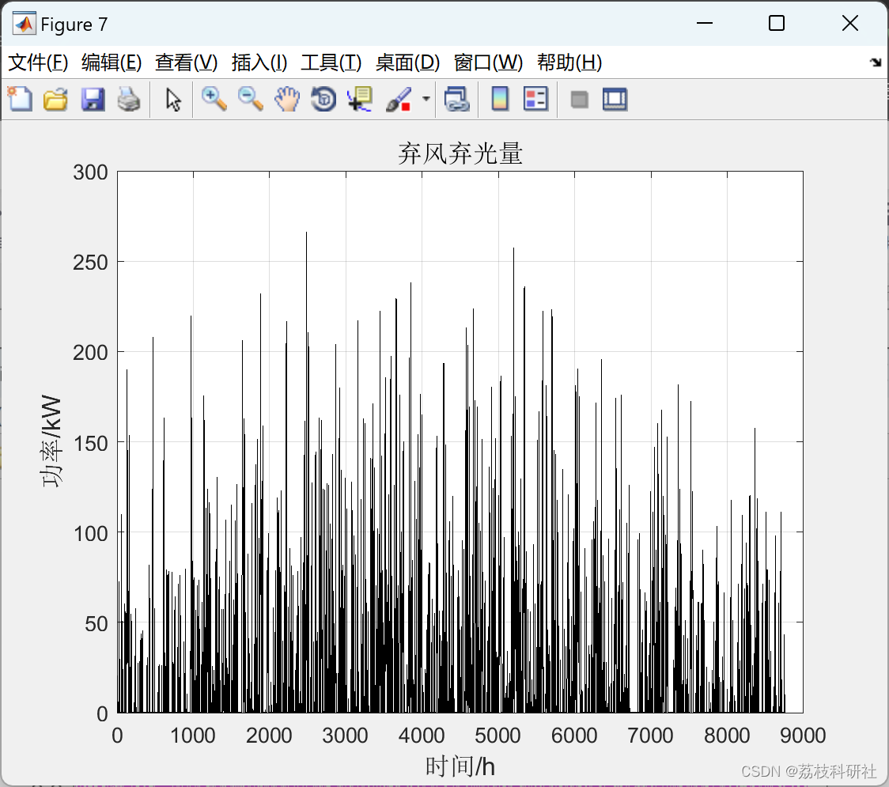Click the x-axis tick label 9000
The height and width of the screenshot is (787, 889).
pyautogui.click(x=803, y=736)
